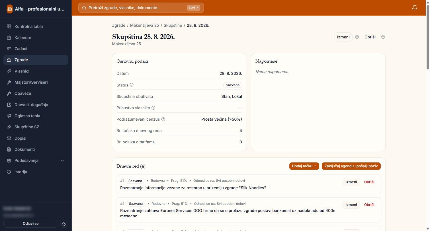Open Zgrade in the sidebar
This screenshot has width=430, height=231.
[x=36, y=60]
